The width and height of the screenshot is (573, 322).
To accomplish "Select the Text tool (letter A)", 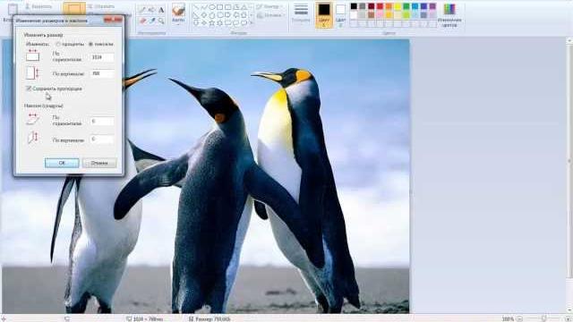I will [x=161, y=10].
